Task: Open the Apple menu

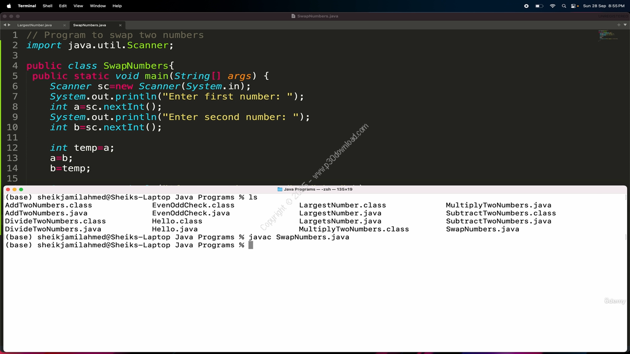Action: pos(9,6)
